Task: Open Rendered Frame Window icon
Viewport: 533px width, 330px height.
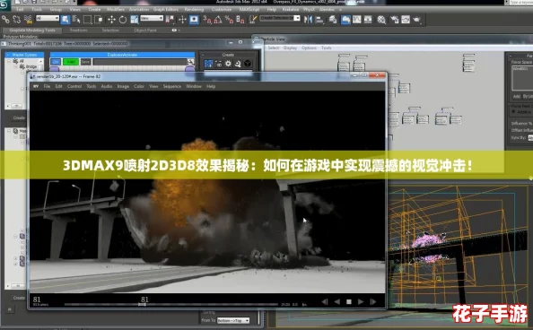Action: pos(406,20)
